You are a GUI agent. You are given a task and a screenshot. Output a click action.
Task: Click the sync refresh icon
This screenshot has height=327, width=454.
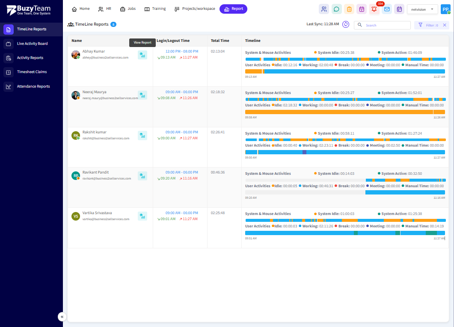(x=345, y=24)
